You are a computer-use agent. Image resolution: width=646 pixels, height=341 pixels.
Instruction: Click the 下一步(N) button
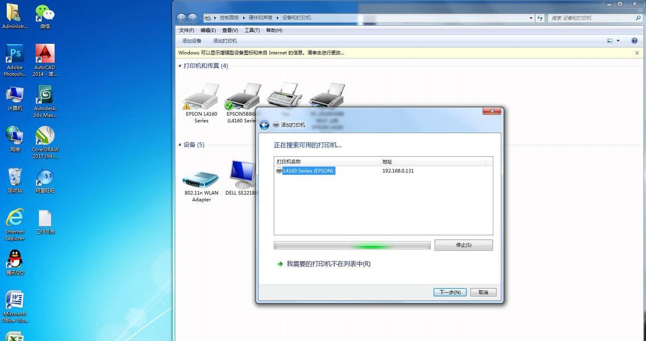450,292
